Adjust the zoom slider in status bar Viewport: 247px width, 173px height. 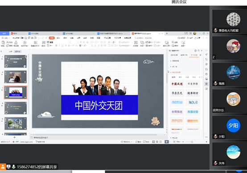pyautogui.click(x=192, y=142)
